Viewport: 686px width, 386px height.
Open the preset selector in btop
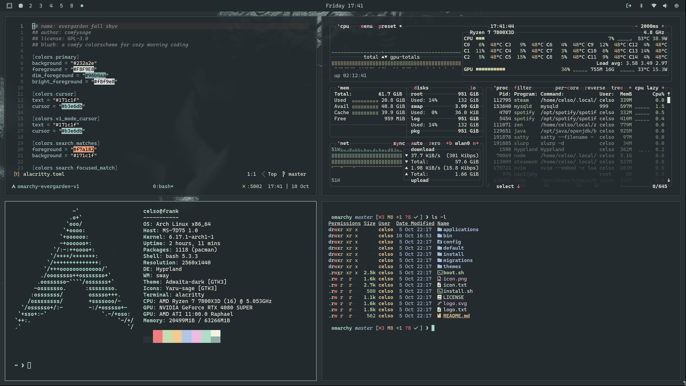[387, 26]
